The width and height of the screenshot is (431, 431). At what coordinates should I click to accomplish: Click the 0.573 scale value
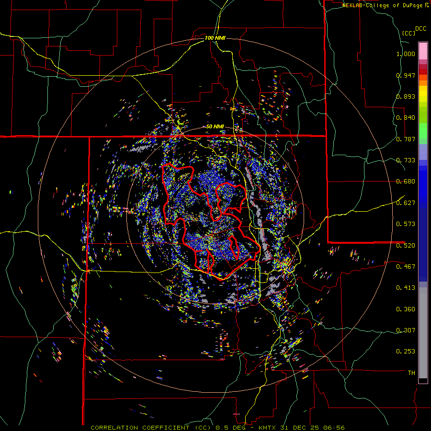click(x=406, y=224)
